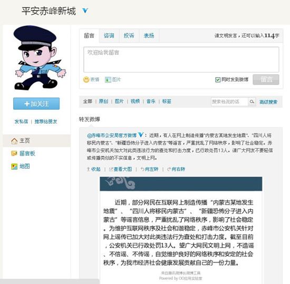Click the 图片 image upload icon
The width and height of the screenshot is (290, 284).
coord(108,79)
